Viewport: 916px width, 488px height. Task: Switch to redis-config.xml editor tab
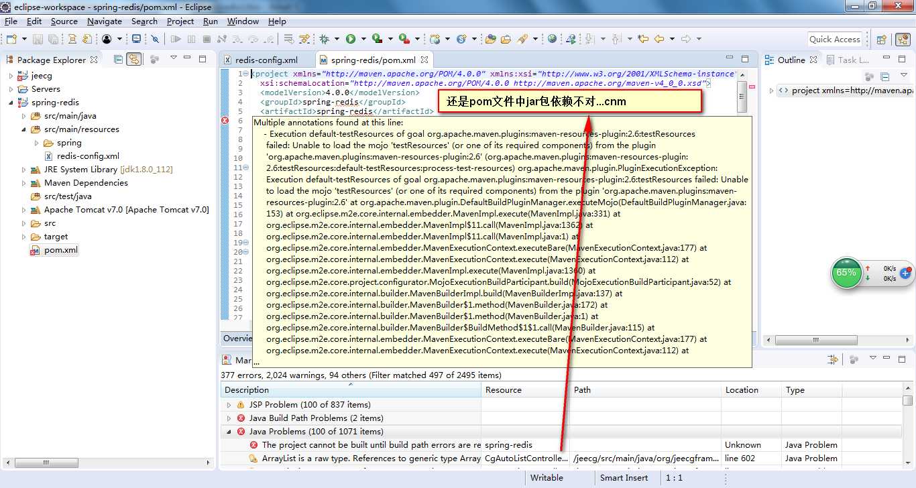point(266,60)
